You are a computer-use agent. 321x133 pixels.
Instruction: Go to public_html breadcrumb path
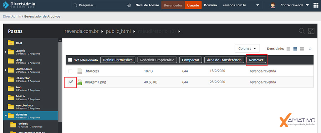pos(118,31)
